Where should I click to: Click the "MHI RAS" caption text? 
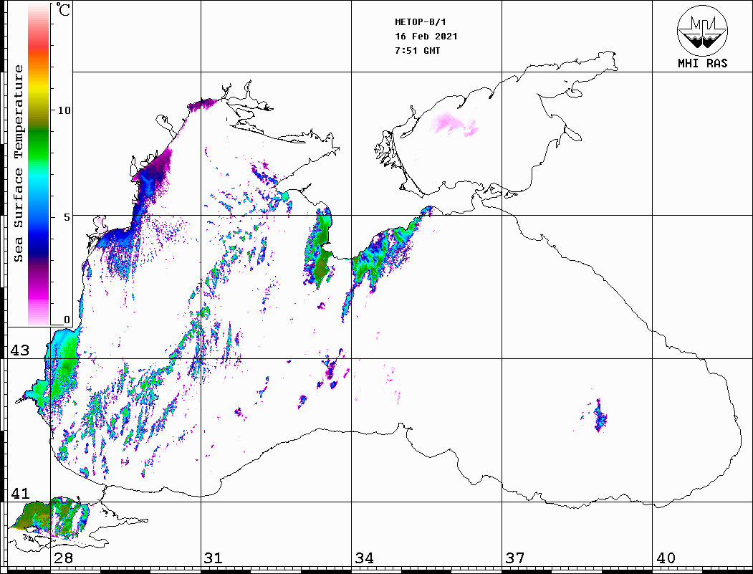coord(702,63)
